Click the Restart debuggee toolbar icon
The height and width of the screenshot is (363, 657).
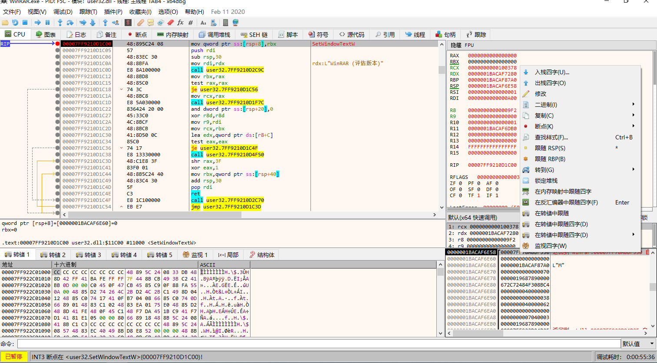click(x=15, y=23)
